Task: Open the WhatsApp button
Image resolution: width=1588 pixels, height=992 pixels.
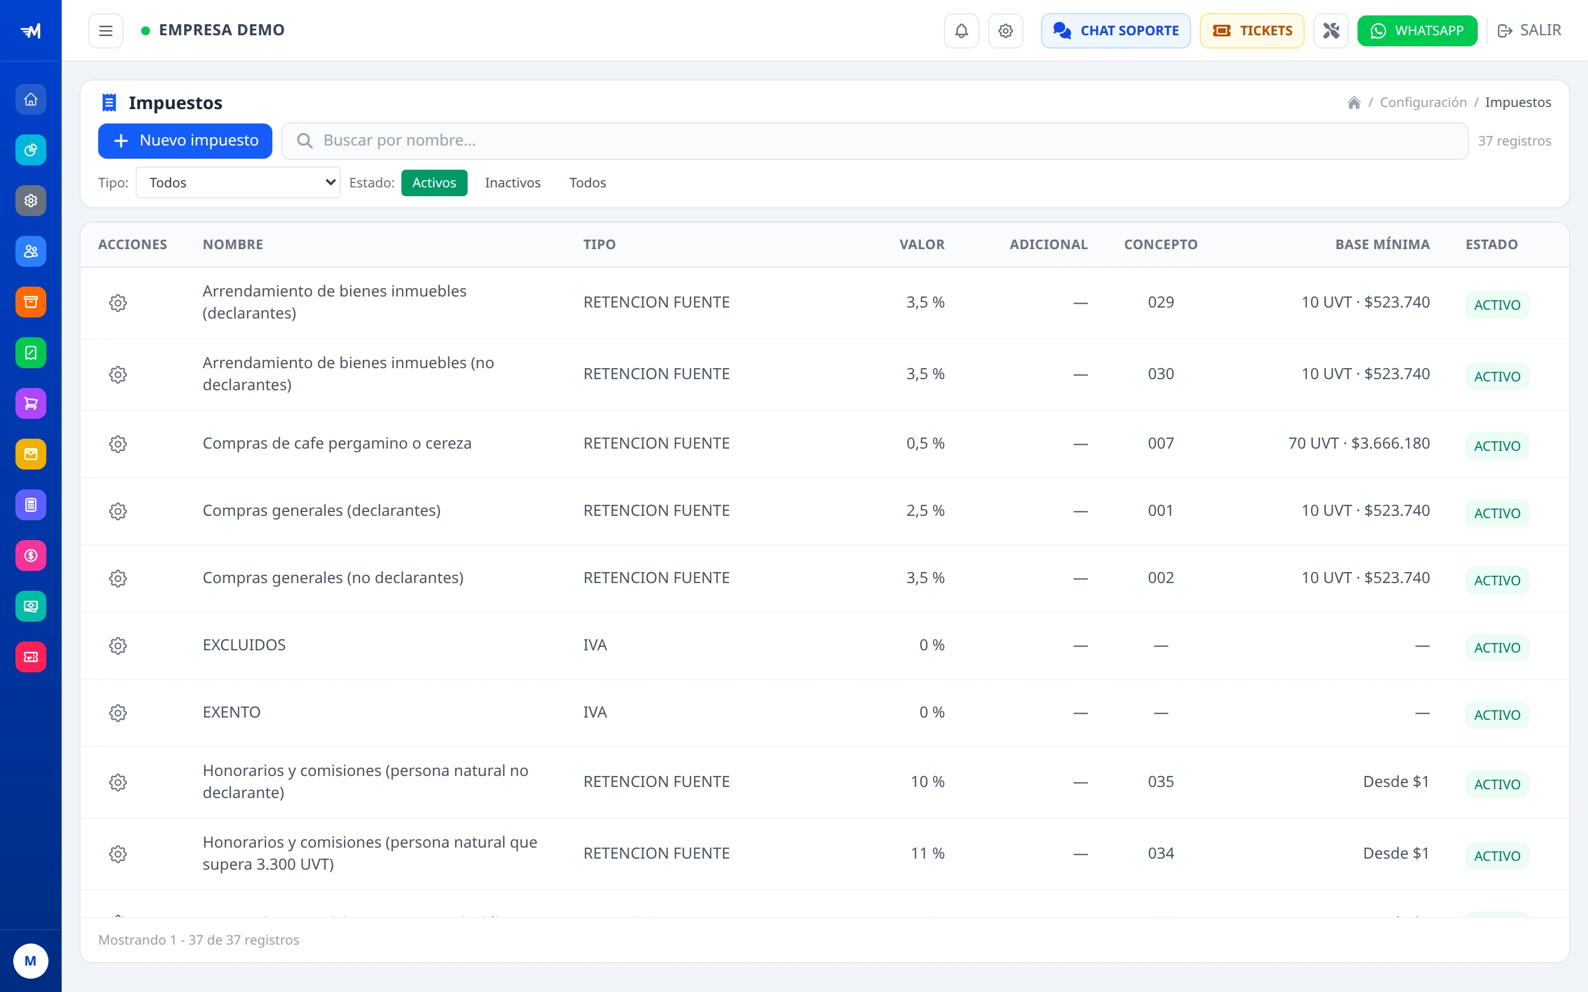Action: click(1418, 31)
